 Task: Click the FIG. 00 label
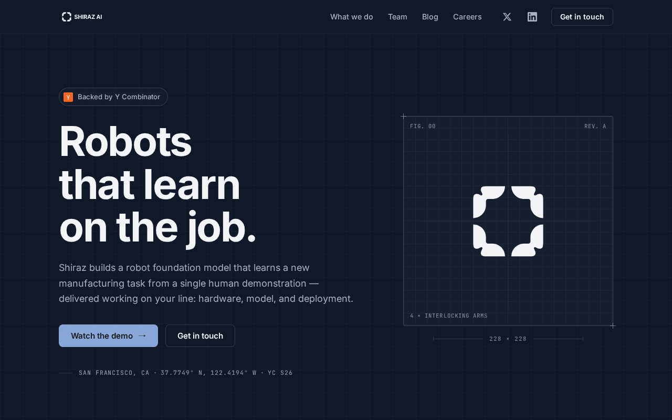(423, 127)
